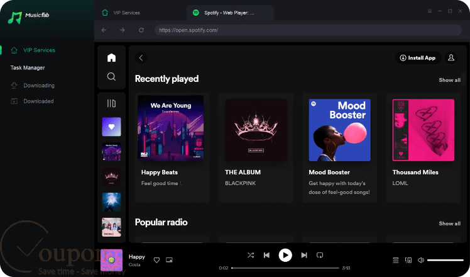Show all Recently played items
Screen dimensions: 470x277
(450, 80)
